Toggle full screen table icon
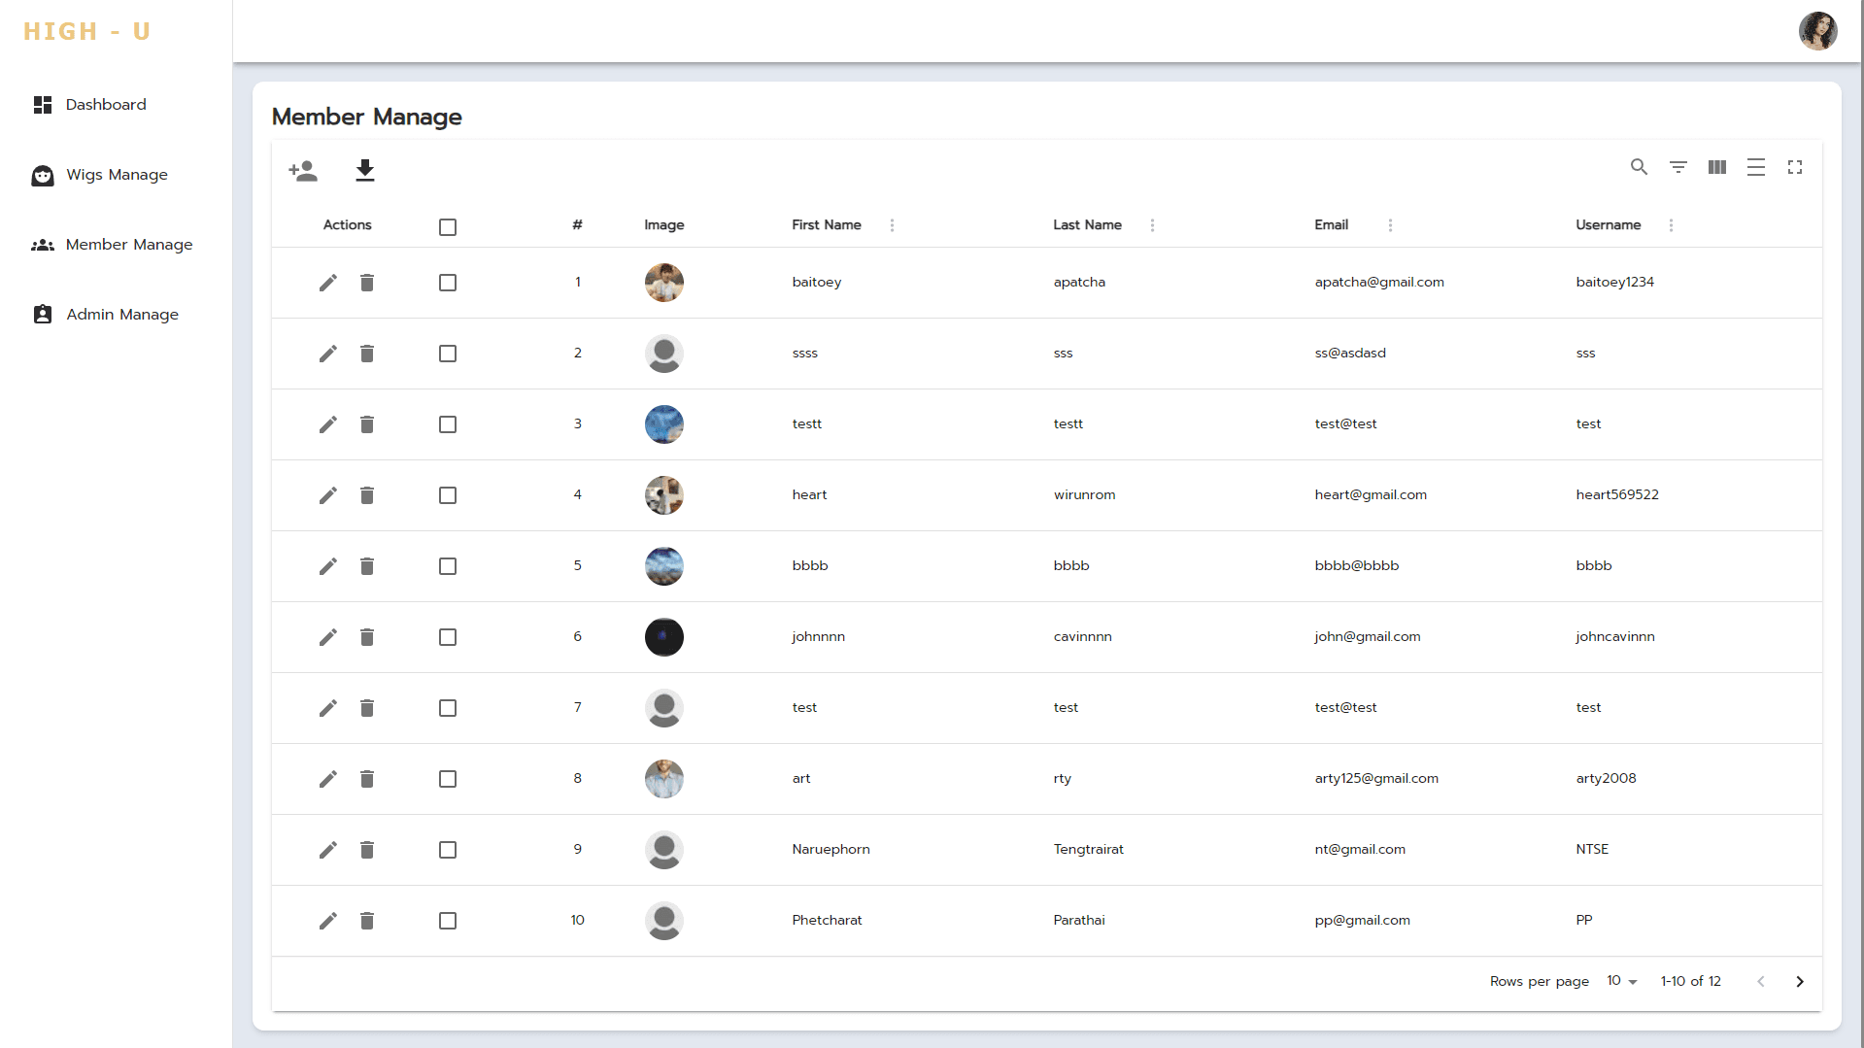The width and height of the screenshot is (1864, 1048). pos(1794,167)
